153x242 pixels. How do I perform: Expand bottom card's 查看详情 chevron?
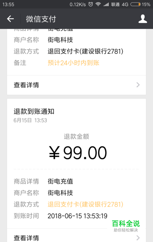138,238
